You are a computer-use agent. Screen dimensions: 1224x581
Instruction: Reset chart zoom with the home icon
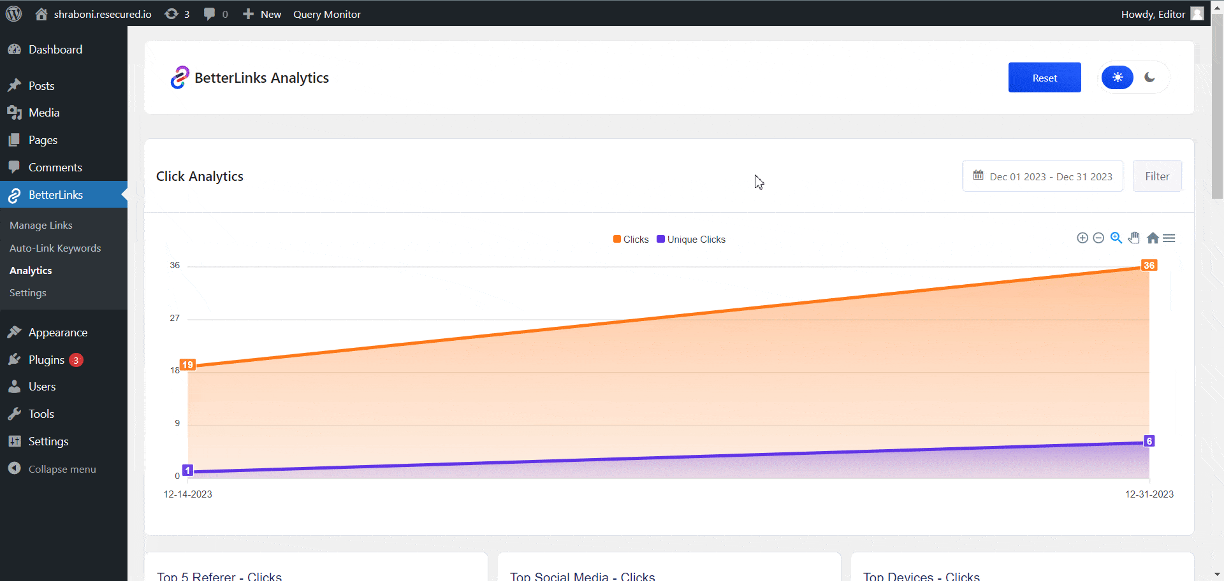click(x=1153, y=238)
